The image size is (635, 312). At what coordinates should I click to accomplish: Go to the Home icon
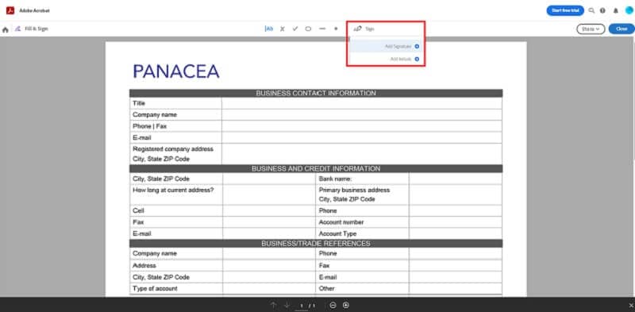6,29
